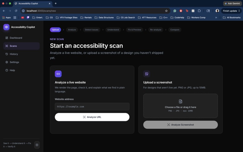Select the Detect issues step pill

point(92,30)
